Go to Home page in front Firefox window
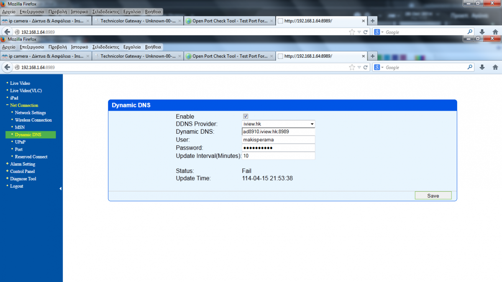502x282 pixels. pyautogui.click(x=495, y=67)
